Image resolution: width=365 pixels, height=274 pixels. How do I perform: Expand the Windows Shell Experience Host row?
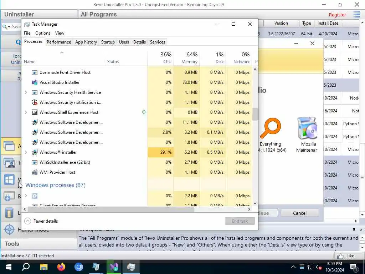click(x=26, y=112)
